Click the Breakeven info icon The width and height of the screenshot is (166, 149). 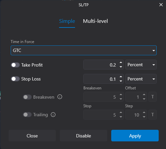(60, 97)
